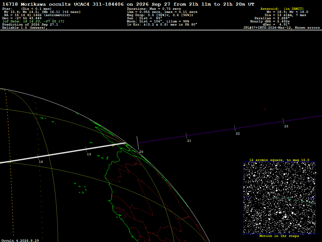Click the green 'of Date' coordinates text
The width and height of the screenshot is (322, 242).
(33, 21)
